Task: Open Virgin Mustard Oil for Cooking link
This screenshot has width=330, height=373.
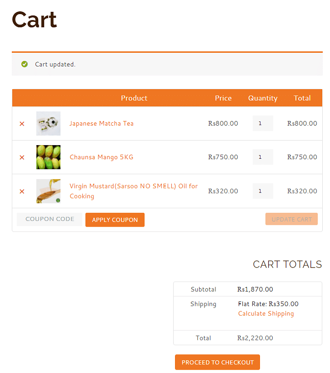Action: point(133,191)
